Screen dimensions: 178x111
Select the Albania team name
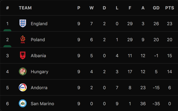coord(38,56)
